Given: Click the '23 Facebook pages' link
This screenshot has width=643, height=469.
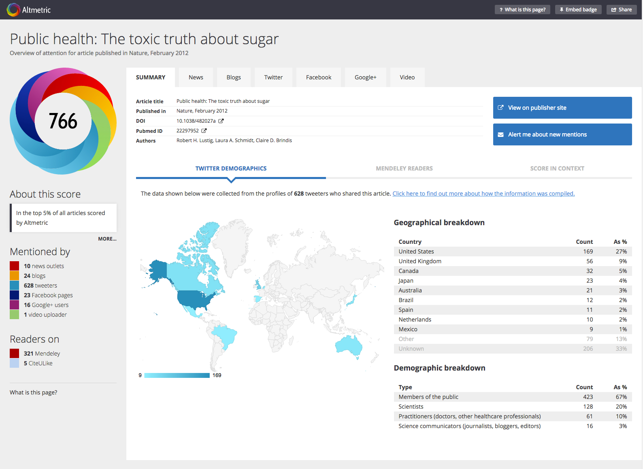Looking at the screenshot, I should coord(48,295).
